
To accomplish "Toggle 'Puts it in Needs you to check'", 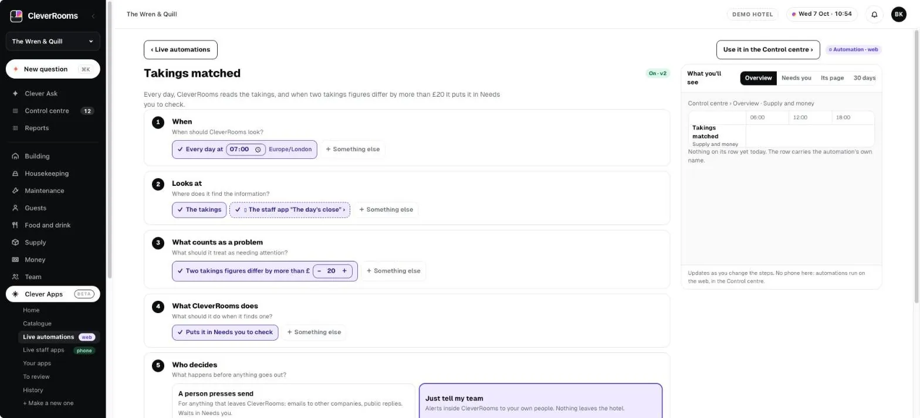I will (x=225, y=332).
